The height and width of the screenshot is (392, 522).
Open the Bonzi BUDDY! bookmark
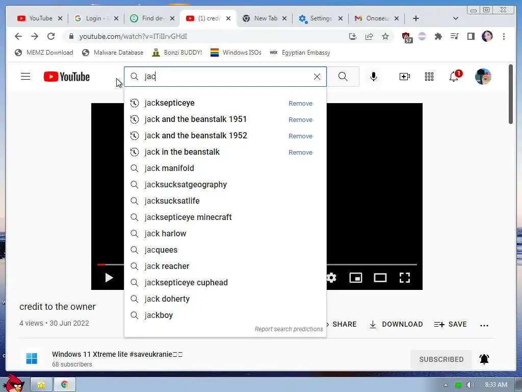pyautogui.click(x=177, y=53)
